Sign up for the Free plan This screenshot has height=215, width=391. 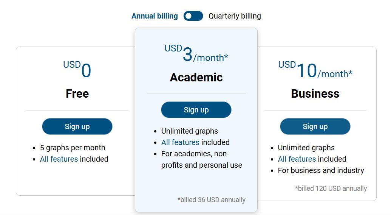[77, 126]
